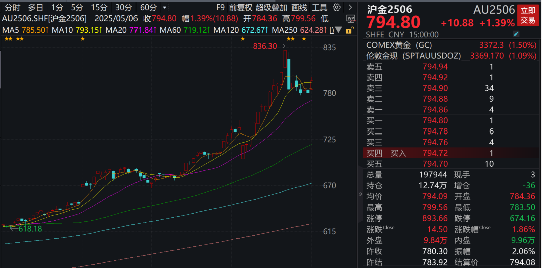
Task: Select the 多日 multi-day chart tab
Action: pos(35,7)
